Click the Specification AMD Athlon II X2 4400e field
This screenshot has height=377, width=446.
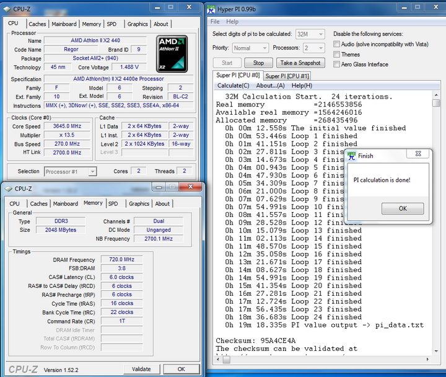(118, 79)
